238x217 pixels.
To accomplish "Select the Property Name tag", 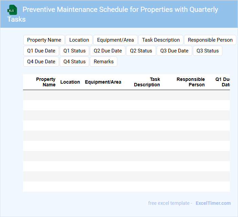I will click(44, 40).
